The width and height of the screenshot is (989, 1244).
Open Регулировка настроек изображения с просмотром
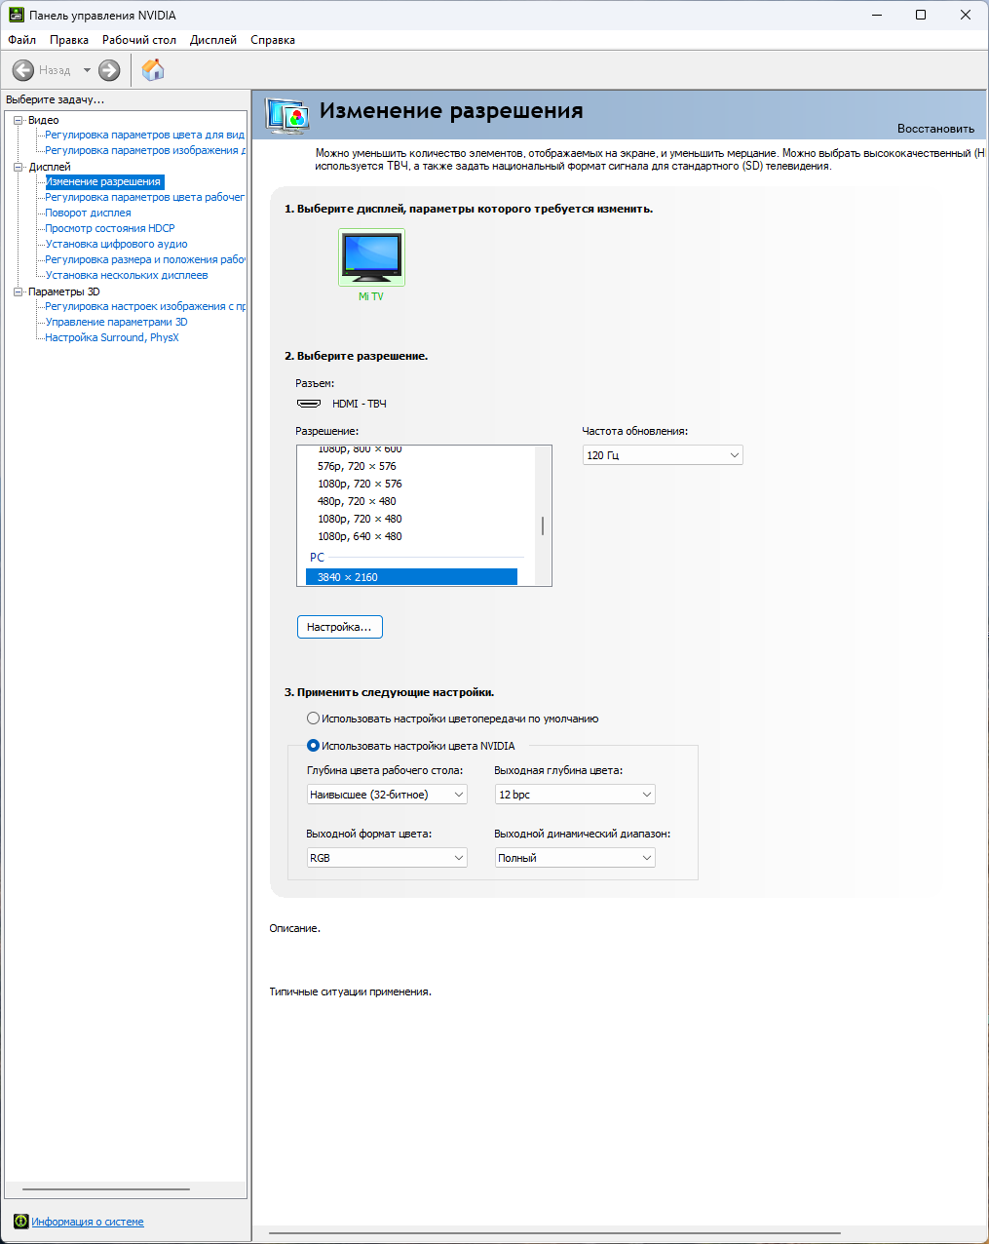tap(145, 306)
